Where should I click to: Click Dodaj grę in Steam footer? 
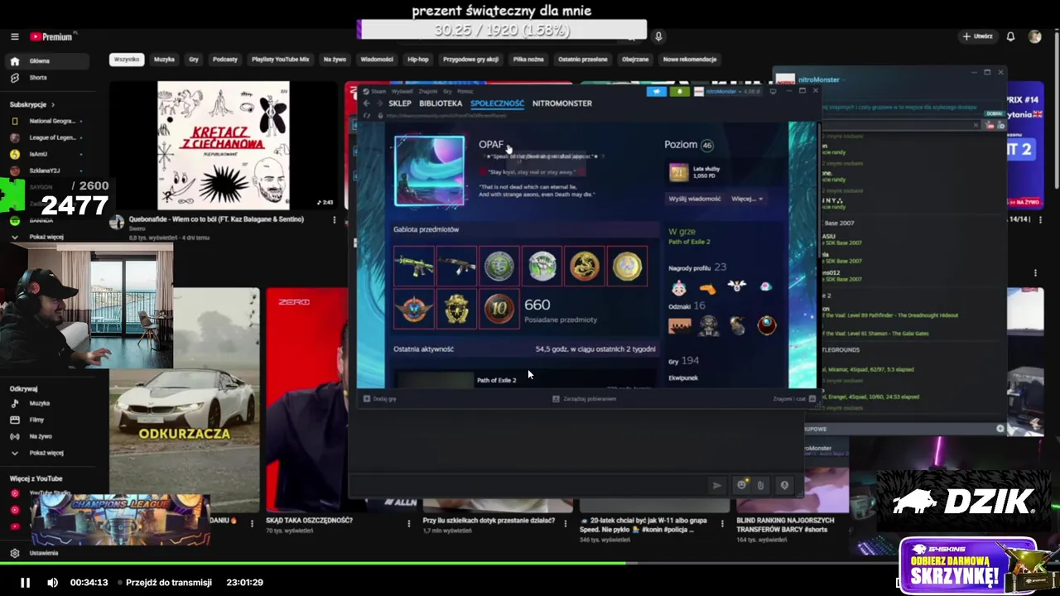pos(380,399)
